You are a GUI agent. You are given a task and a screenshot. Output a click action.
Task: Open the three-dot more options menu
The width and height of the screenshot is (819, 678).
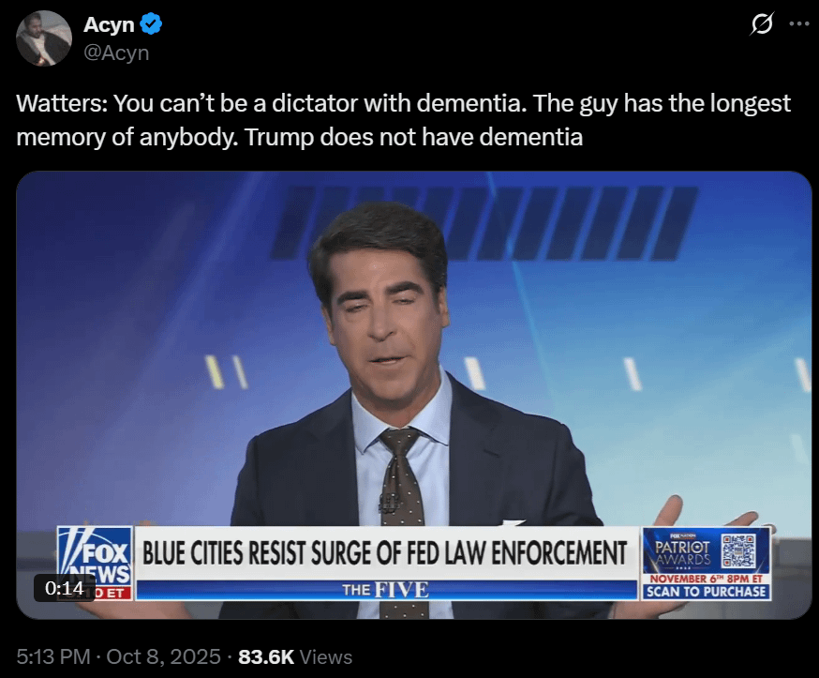pos(799,24)
